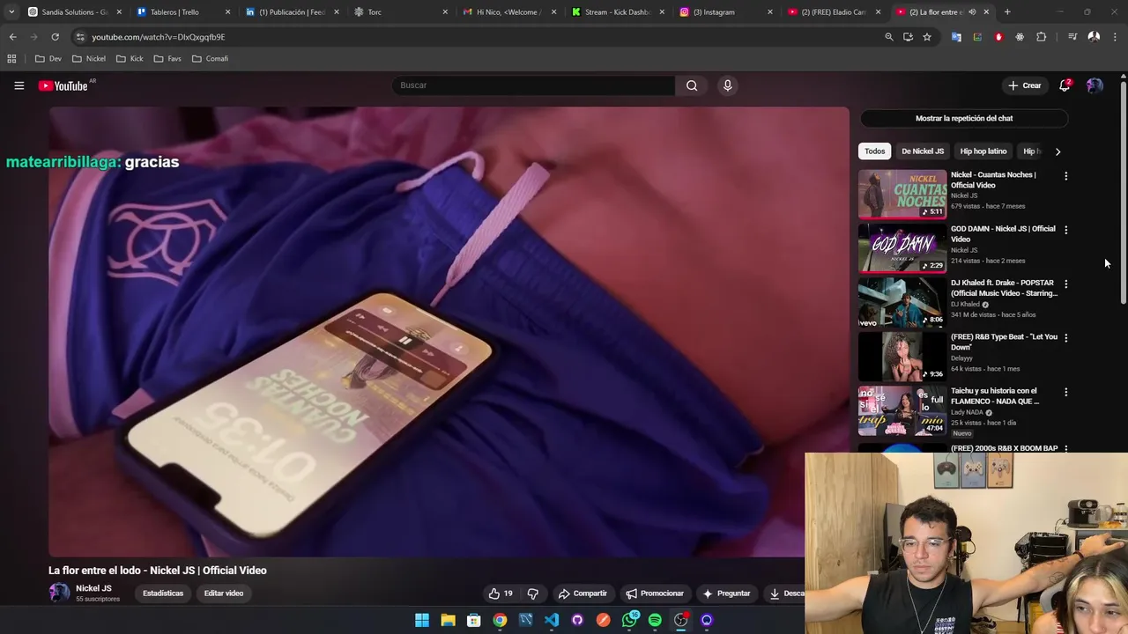Click the Preguntar button
The width and height of the screenshot is (1128, 634).
tap(726, 593)
